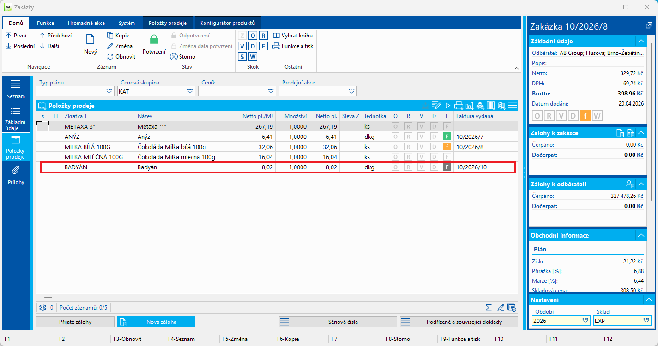The width and height of the screenshot is (658, 346).
Task: Switch to the Funkce ribbon tab
Action: point(45,23)
